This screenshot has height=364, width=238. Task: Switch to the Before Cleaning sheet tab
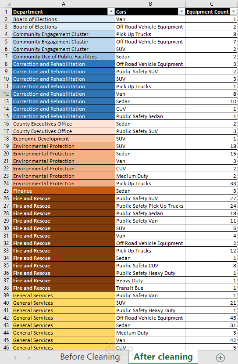90,357
